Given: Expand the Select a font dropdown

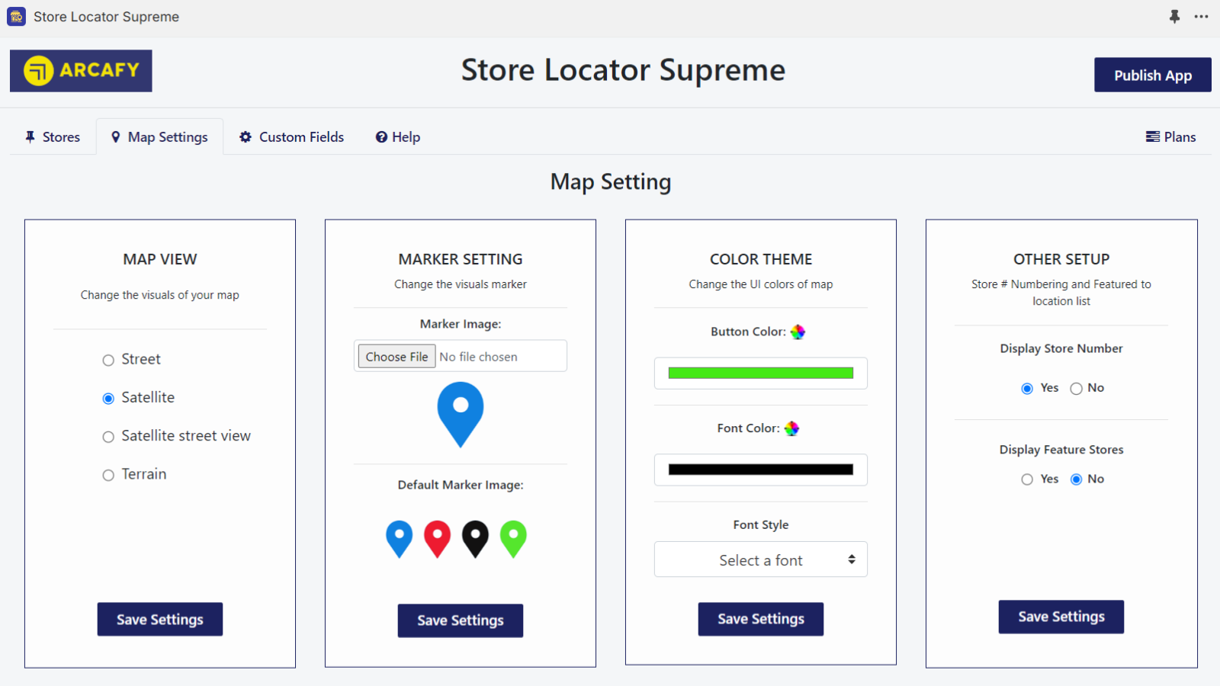Looking at the screenshot, I should [760, 560].
